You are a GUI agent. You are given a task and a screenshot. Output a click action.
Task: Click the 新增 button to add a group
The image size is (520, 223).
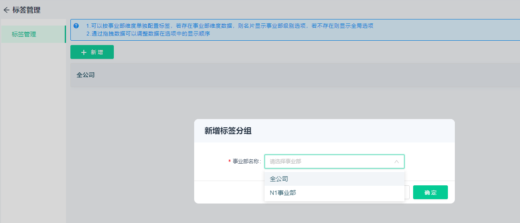click(x=92, y=52)
